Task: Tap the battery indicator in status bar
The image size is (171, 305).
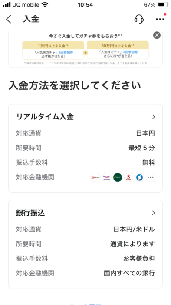Action: [x=163, y=5]
